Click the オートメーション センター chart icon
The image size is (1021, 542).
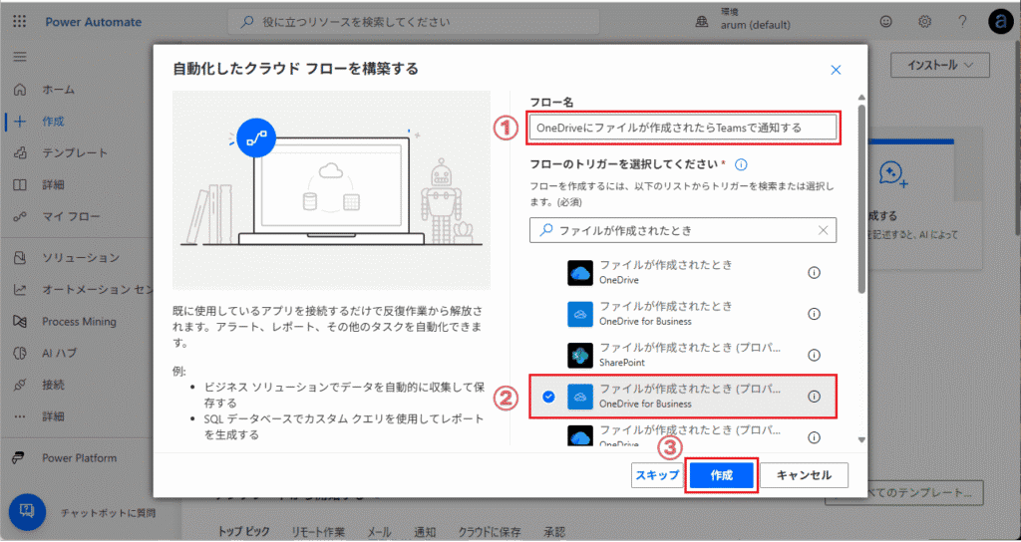[20, 290]
